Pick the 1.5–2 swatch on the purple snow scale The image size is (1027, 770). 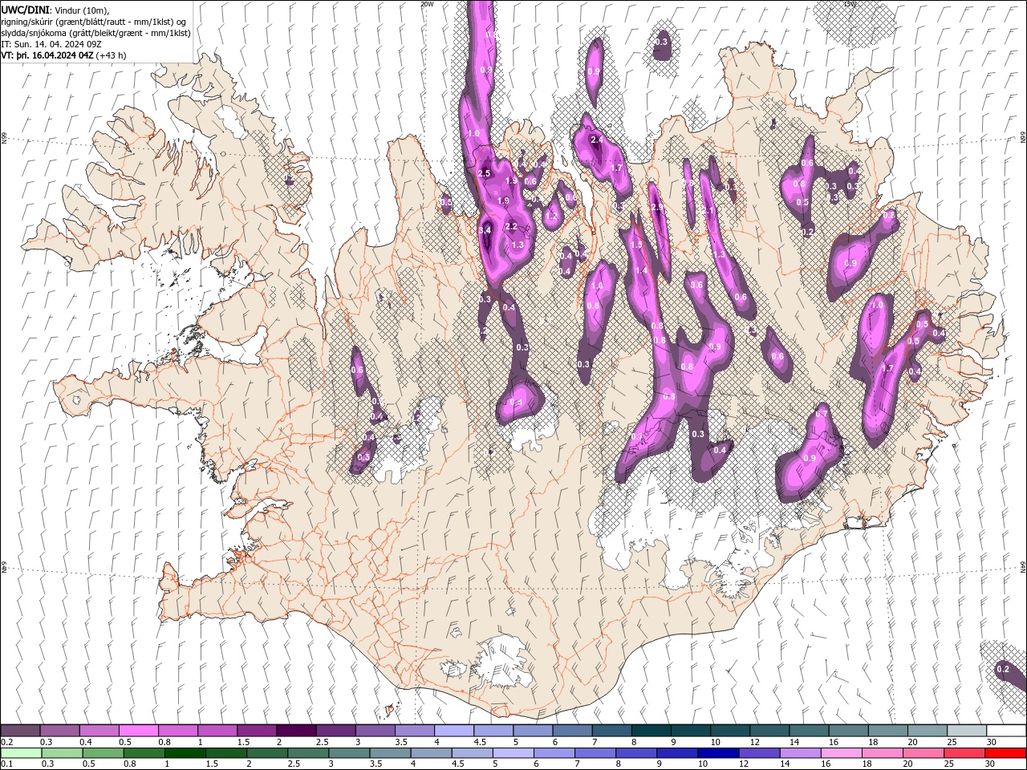click(x=257, y=731)
